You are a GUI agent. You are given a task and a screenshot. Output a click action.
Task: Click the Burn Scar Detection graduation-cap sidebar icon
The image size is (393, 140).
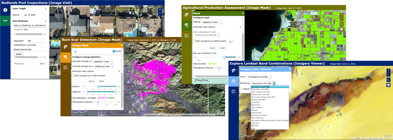click(65, 46)
